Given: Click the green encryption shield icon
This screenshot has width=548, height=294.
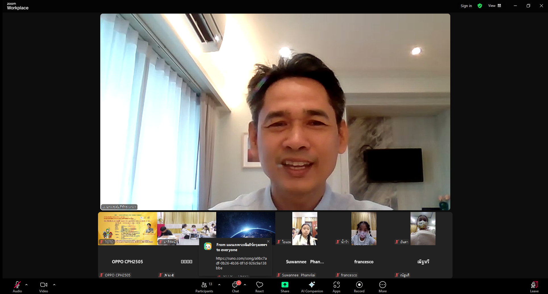Looking at the screenshot, I should (480, 6).
